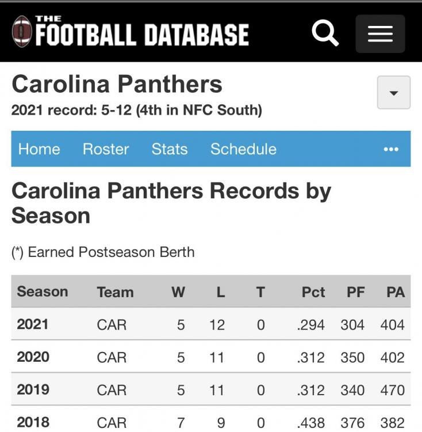This screenshot has height=432, width=422.
Task: Open the hamburger menu button
Action: click(380, 33)
